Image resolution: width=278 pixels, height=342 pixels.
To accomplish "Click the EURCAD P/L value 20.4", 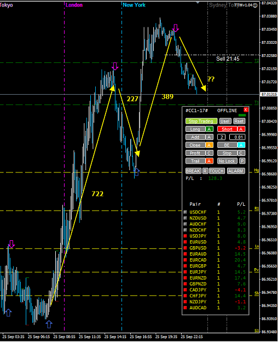I will click(240, 260).
